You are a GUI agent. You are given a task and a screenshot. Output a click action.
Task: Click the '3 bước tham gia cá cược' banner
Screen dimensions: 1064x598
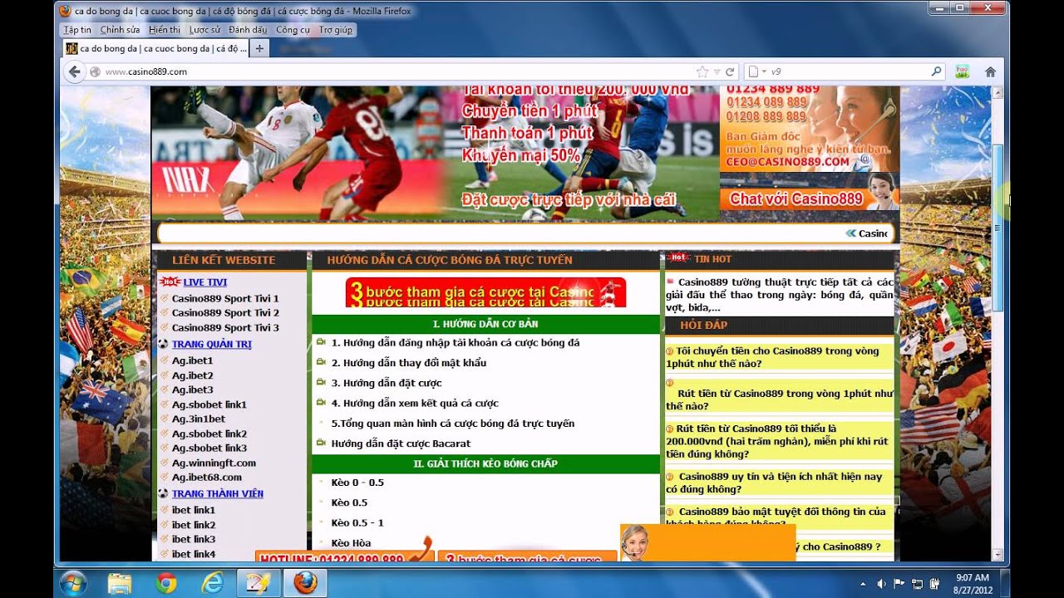[x=485, y=292]
